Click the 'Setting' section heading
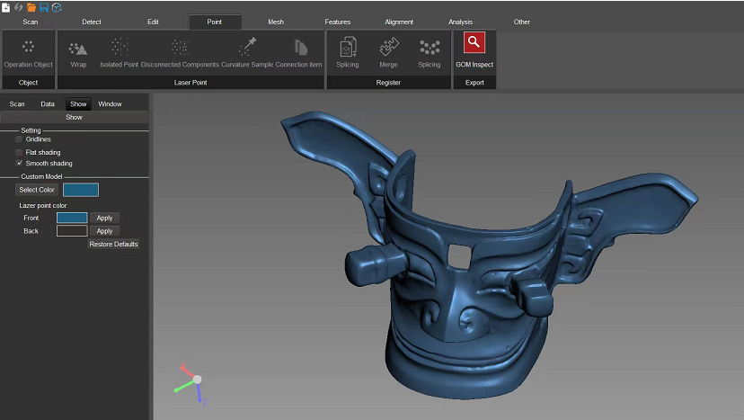Image resolution: width=744 pixels, height=420 pixels. 31,130
